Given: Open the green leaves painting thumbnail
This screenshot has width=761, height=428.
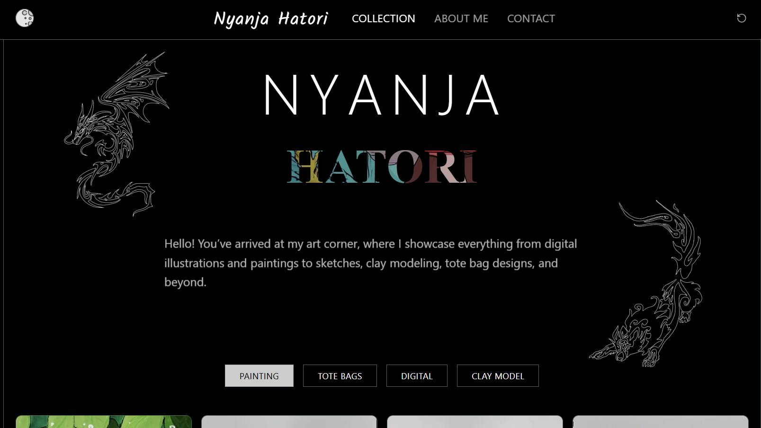Looking at the screenshot, I should 104,421.
